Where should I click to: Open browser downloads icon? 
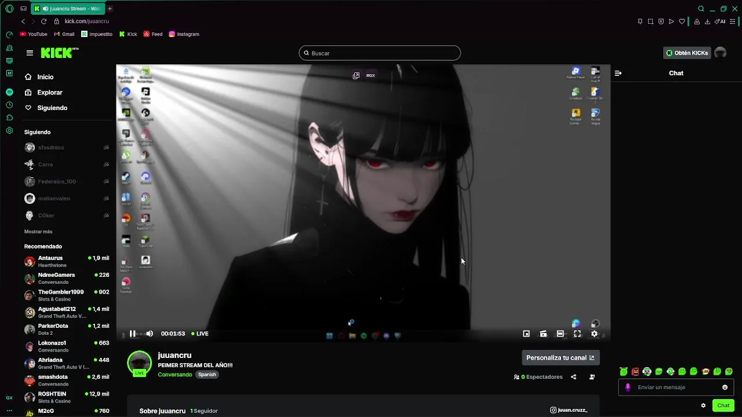(x=707, y=21)
